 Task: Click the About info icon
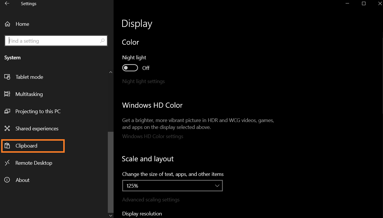(7, 180)
